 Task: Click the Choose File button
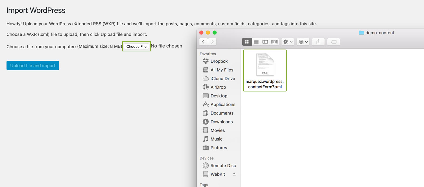137,46
